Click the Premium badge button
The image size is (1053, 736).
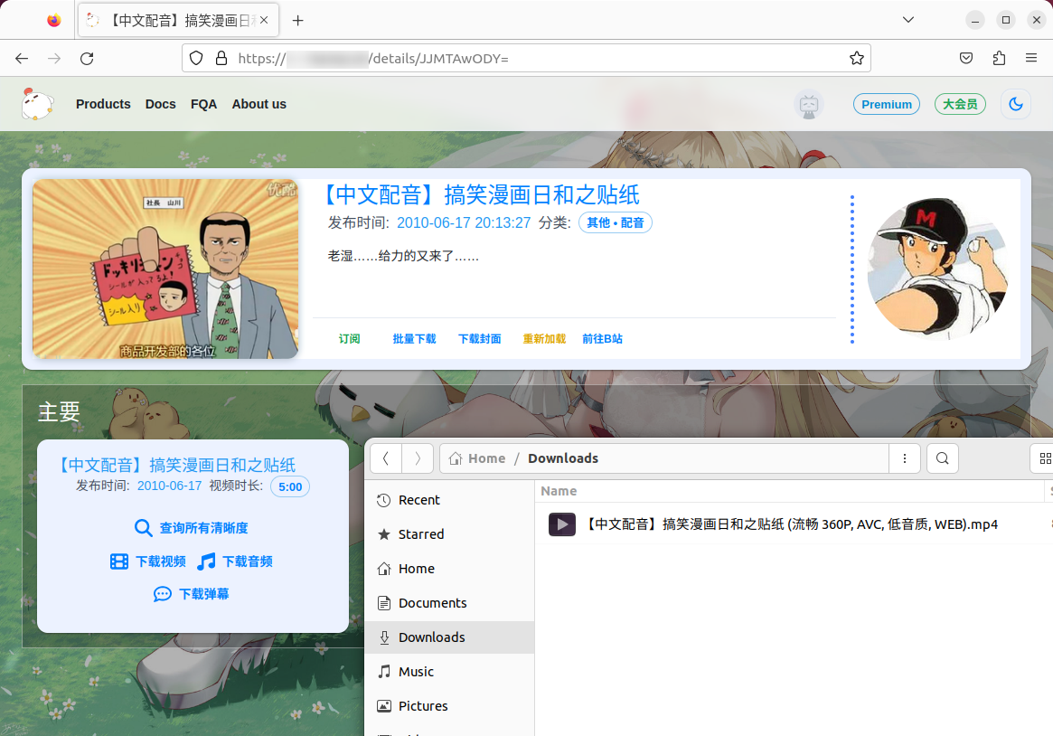pyautogui.click(x=887, y=104)
